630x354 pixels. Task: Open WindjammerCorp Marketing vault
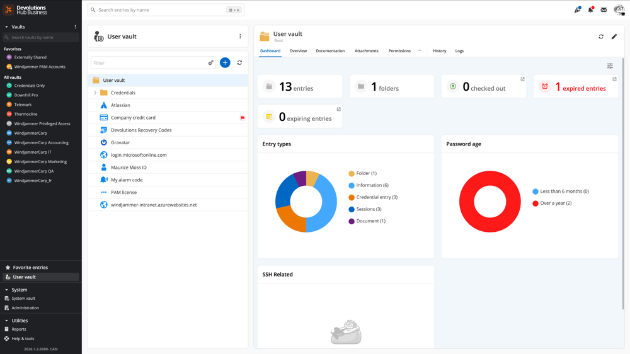point(40,161)
